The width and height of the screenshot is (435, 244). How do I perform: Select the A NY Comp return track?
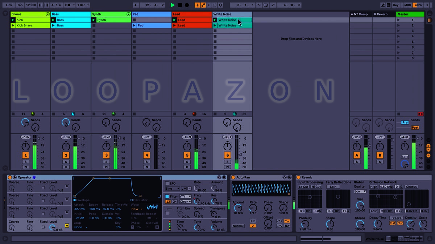click(361, 14)
